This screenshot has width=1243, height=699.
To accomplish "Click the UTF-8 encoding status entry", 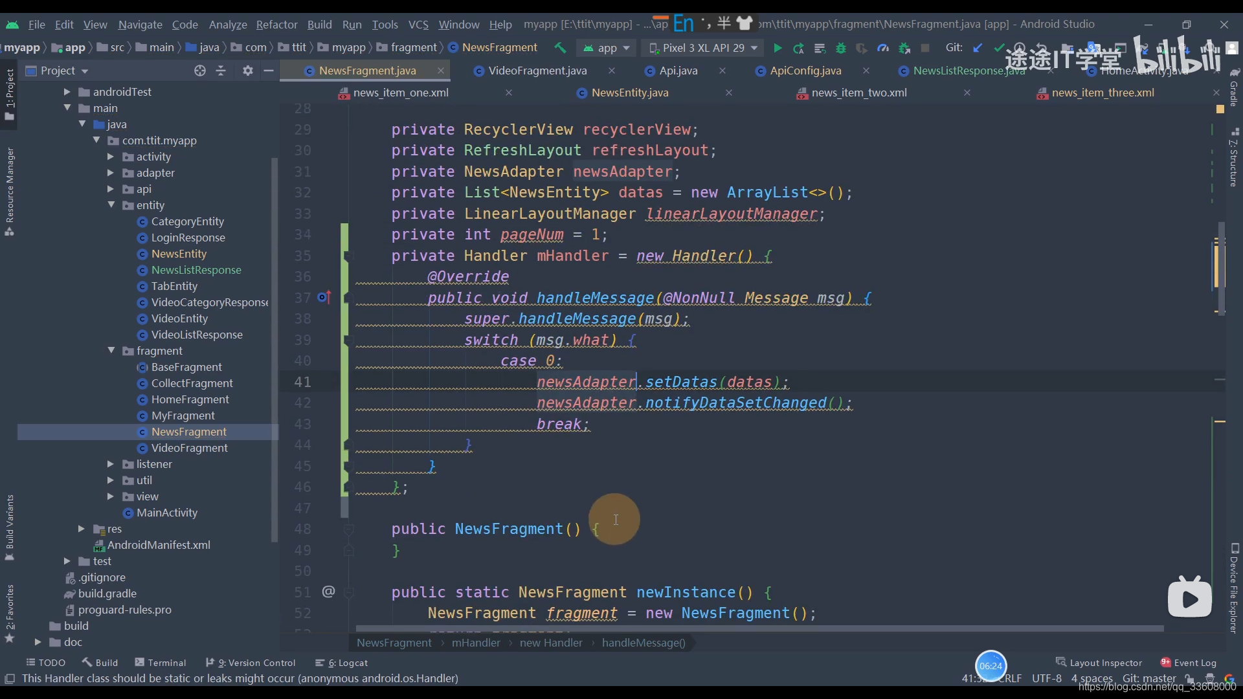I will click(x=1047, y=678).
